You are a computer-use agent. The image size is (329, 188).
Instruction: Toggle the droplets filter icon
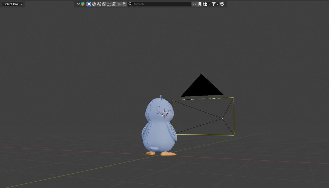(x=99, y=4)
